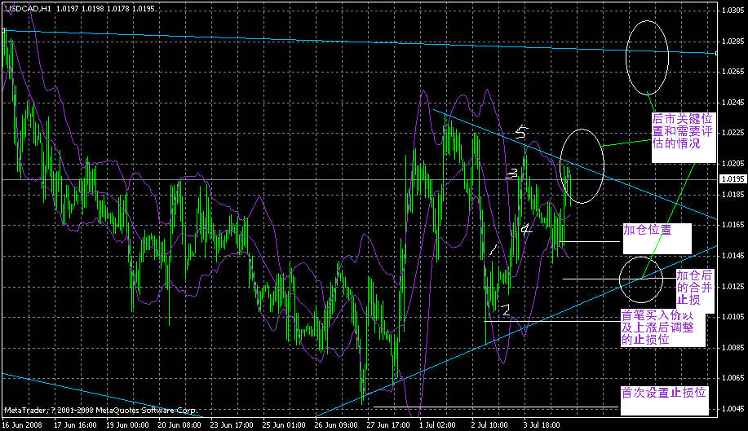Click the 1.0105 price axis label

coord(733,317)
